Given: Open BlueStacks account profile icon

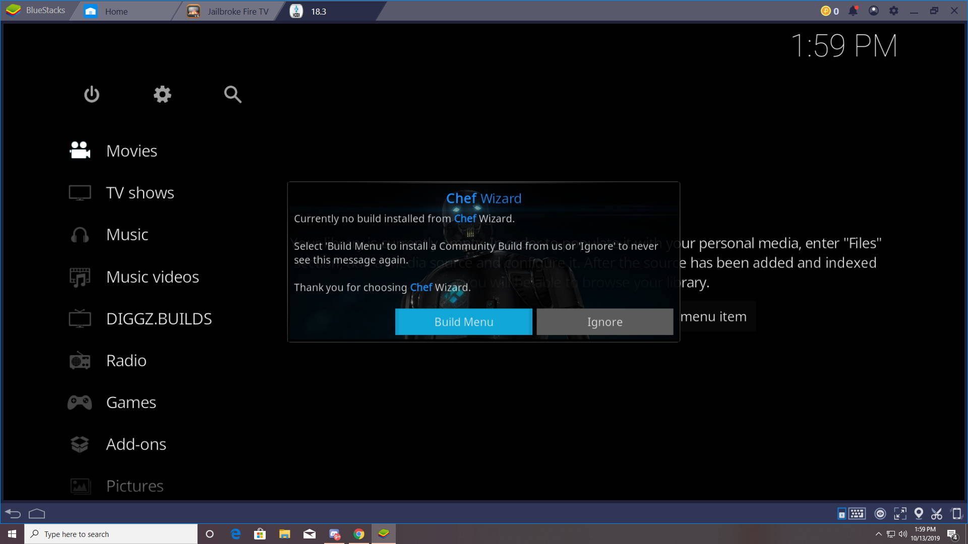Looking at the screenshot, I should tap(874, 11).
